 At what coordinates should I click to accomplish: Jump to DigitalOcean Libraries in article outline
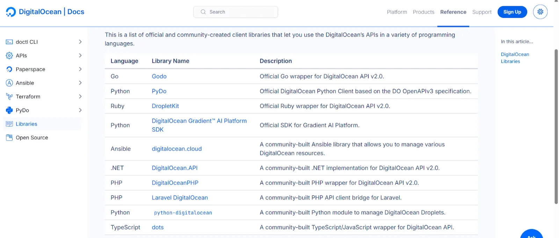[x=515, y=58]
